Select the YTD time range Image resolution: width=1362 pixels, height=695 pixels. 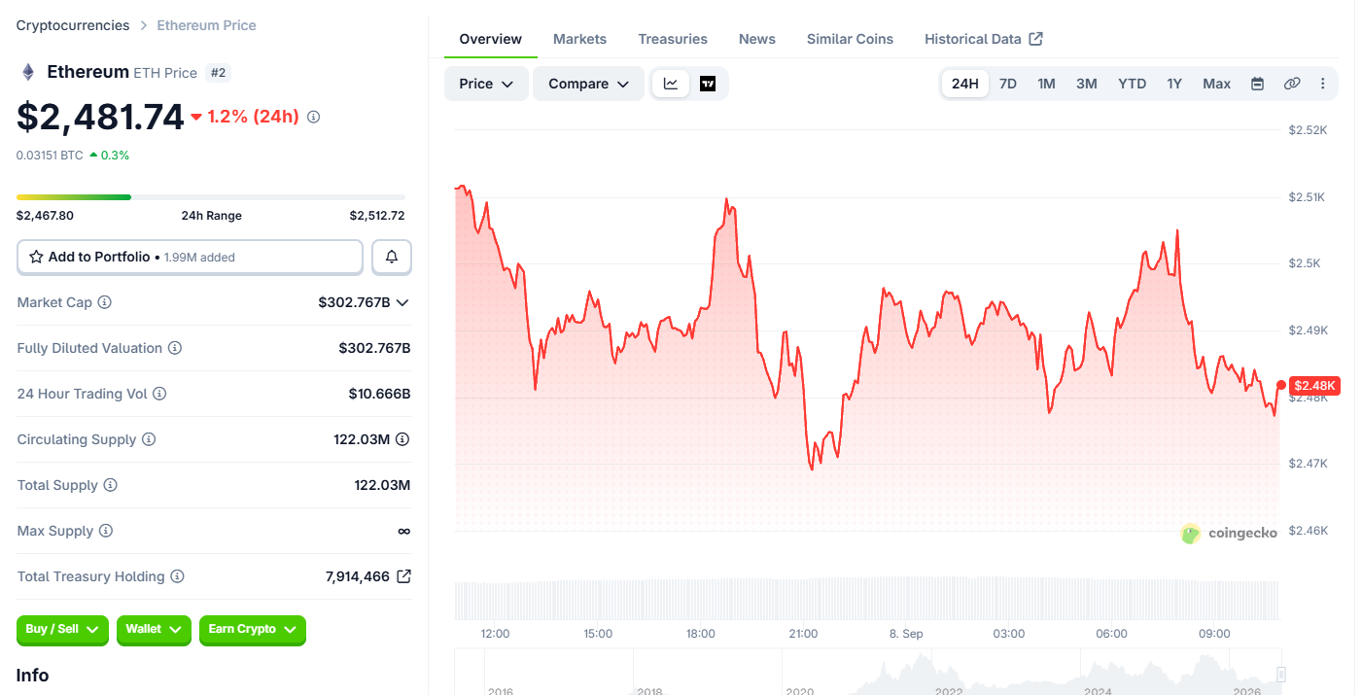coord(1133,84)
